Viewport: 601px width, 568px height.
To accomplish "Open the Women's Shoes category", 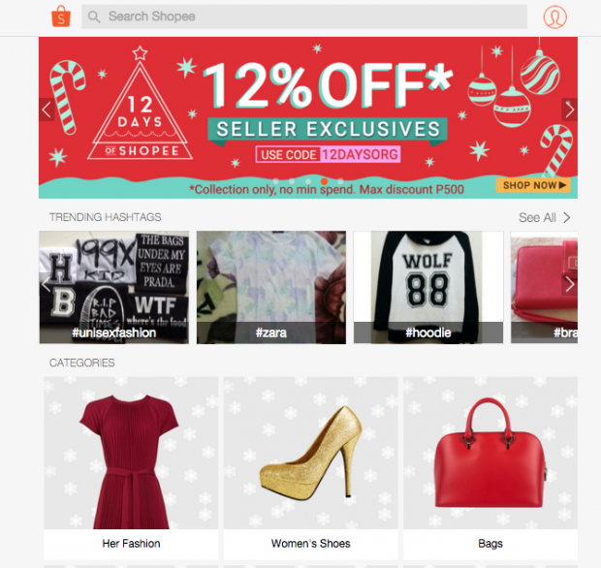I will pyautogui.click(x=311, y=468).
